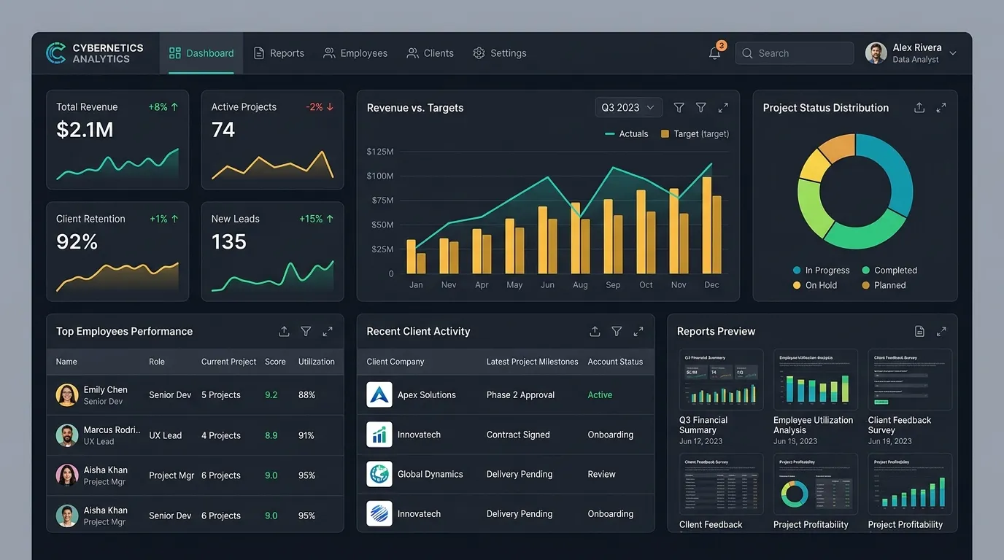Viewport: 1004px width, 560px height.
Task: Toggle Completed legend item
Action: pyautogui.click(x=889, y=271)
